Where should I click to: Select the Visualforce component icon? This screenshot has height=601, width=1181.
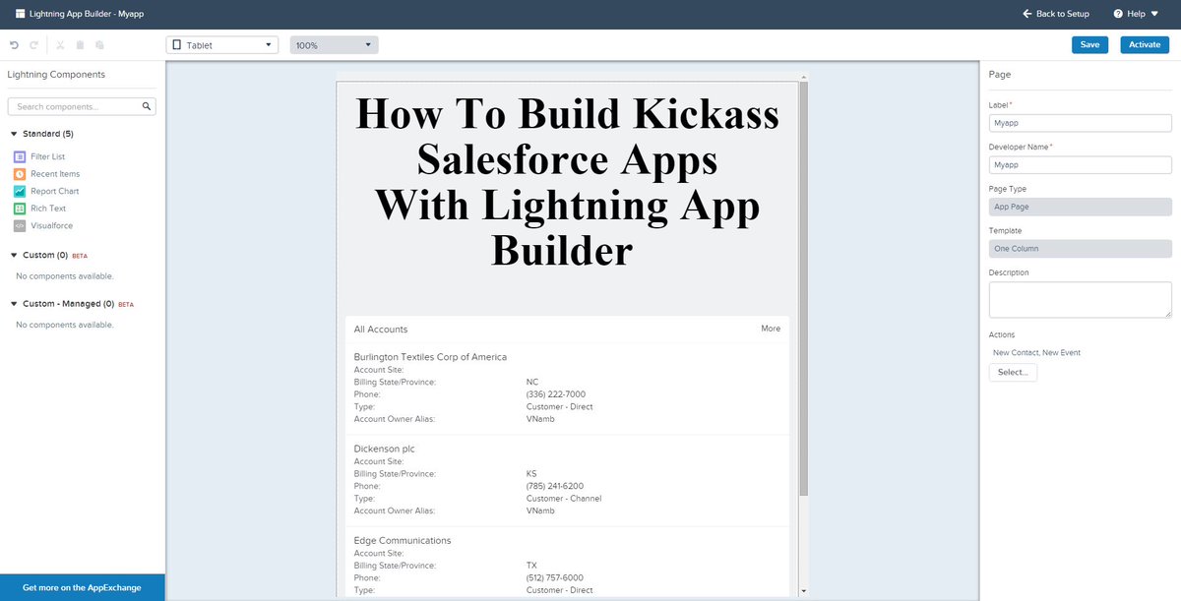20,225
